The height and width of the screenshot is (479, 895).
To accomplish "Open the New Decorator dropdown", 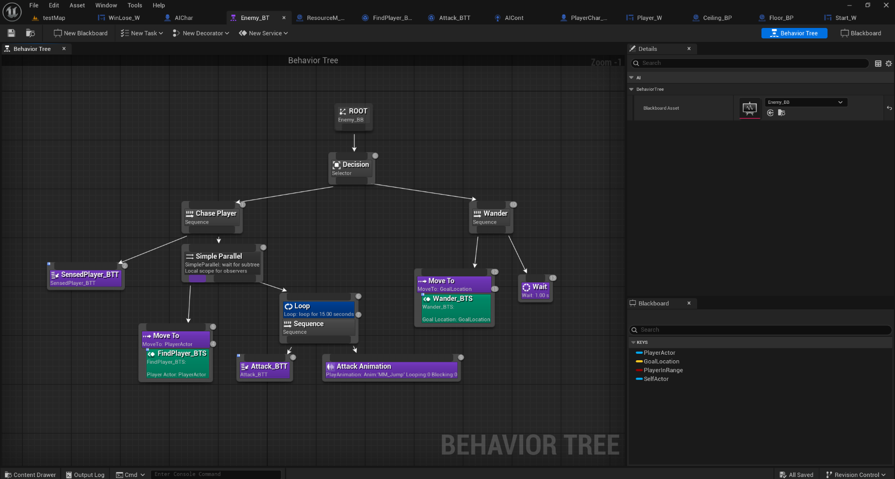I will (x=201, y=33).
